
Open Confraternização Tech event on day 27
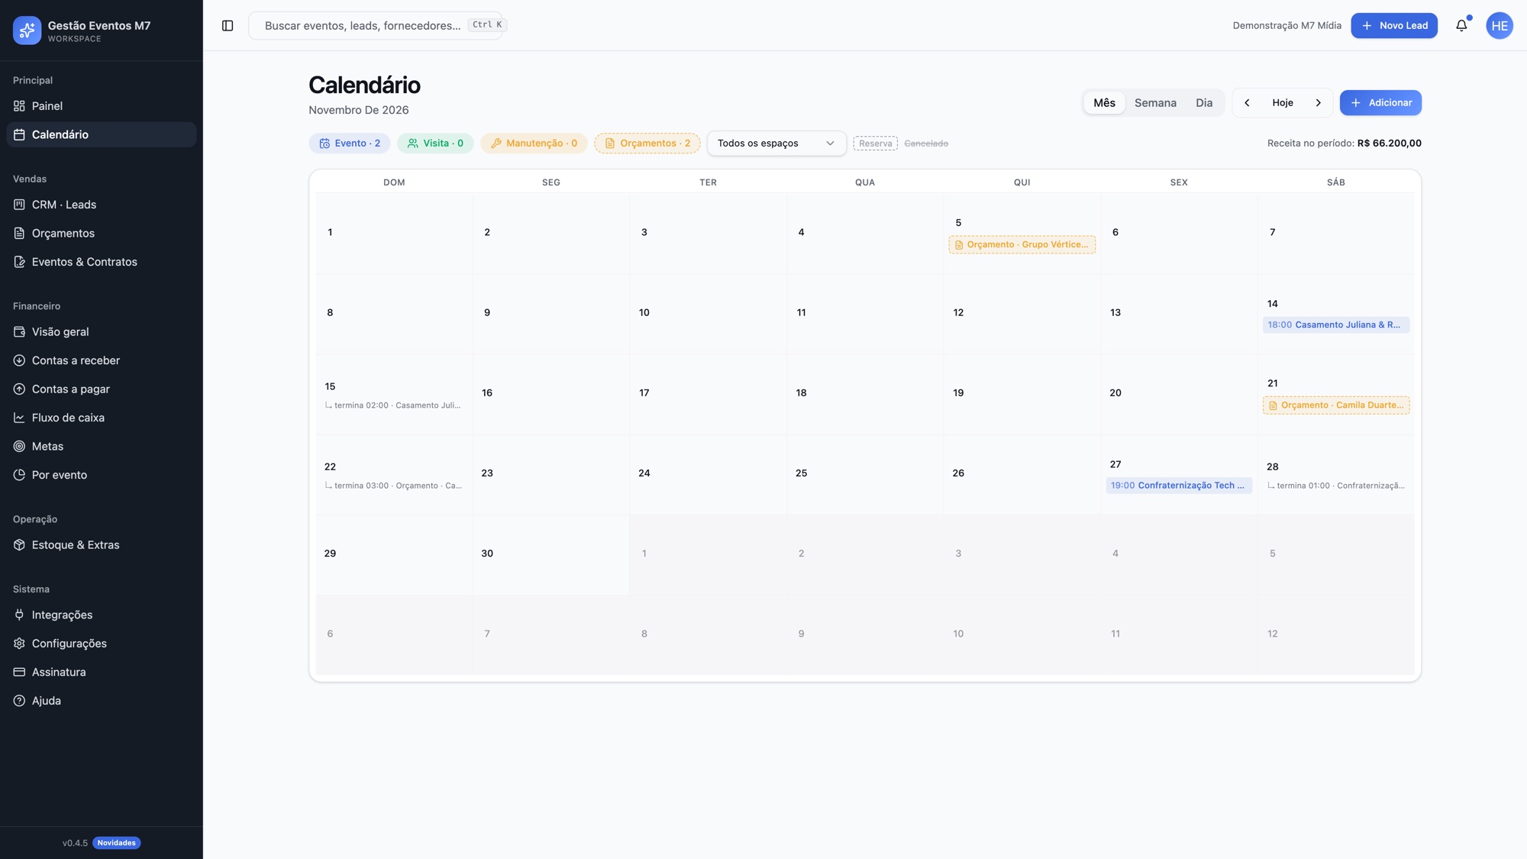pos(1179,486)
